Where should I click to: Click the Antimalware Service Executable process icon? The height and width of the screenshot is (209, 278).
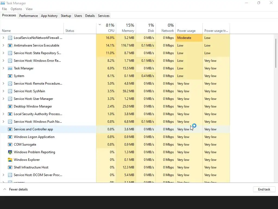(10, 45)
